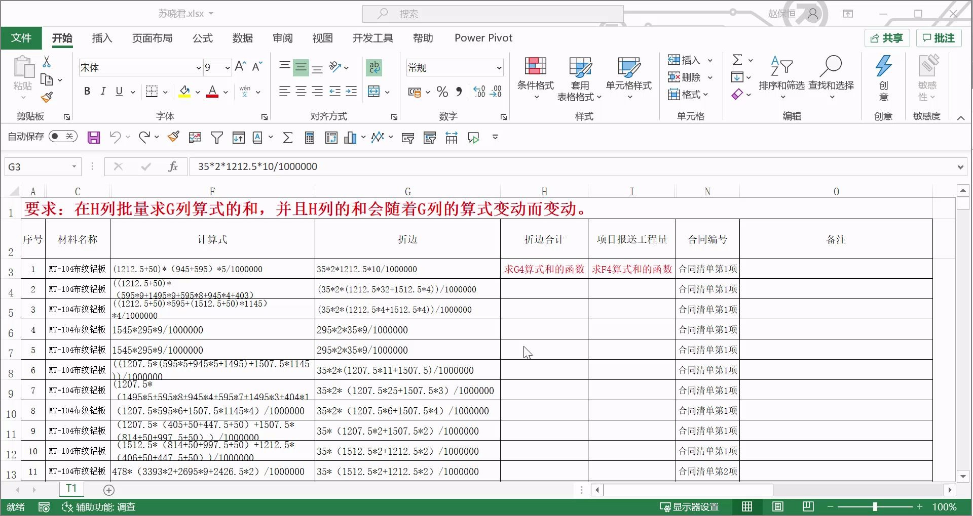Decrease font size with the smaller A icon
Screen dimensions: 973x516
coord(257,66)
